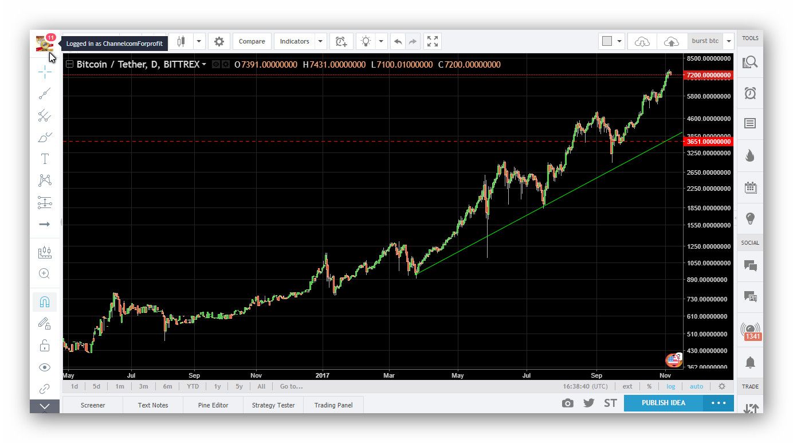Open the notifications bell icon

point(750,362)
